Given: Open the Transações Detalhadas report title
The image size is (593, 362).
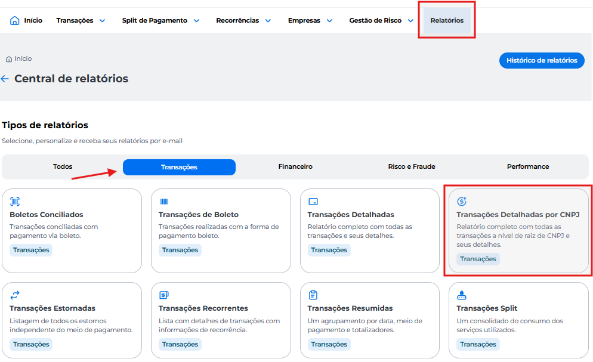Looking at the screenshot, I should [351, 215].
